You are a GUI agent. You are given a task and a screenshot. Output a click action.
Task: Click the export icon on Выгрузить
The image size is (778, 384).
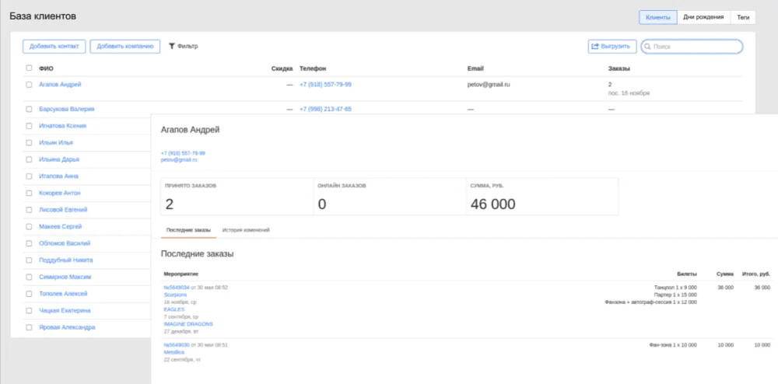596,47
